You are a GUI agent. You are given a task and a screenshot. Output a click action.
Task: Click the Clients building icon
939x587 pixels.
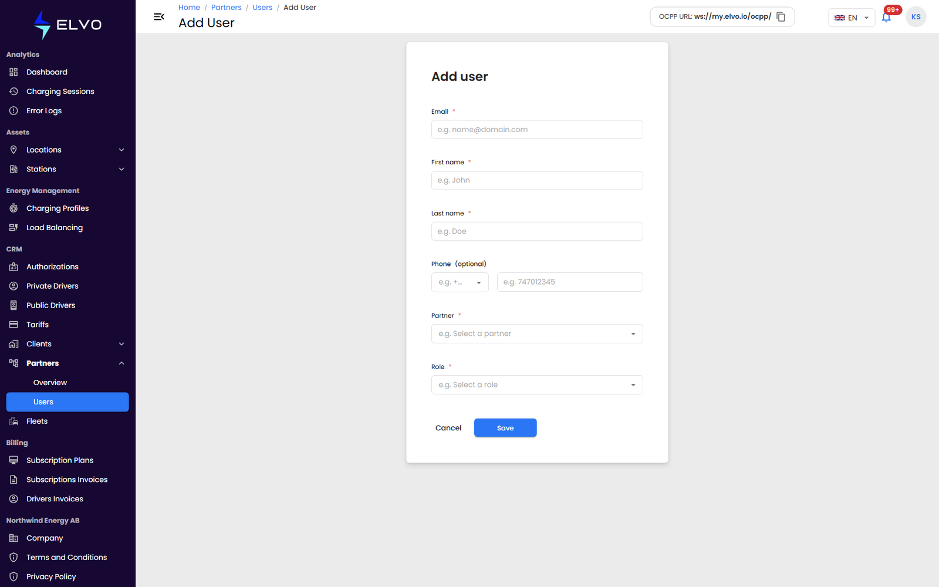(13, 344)
